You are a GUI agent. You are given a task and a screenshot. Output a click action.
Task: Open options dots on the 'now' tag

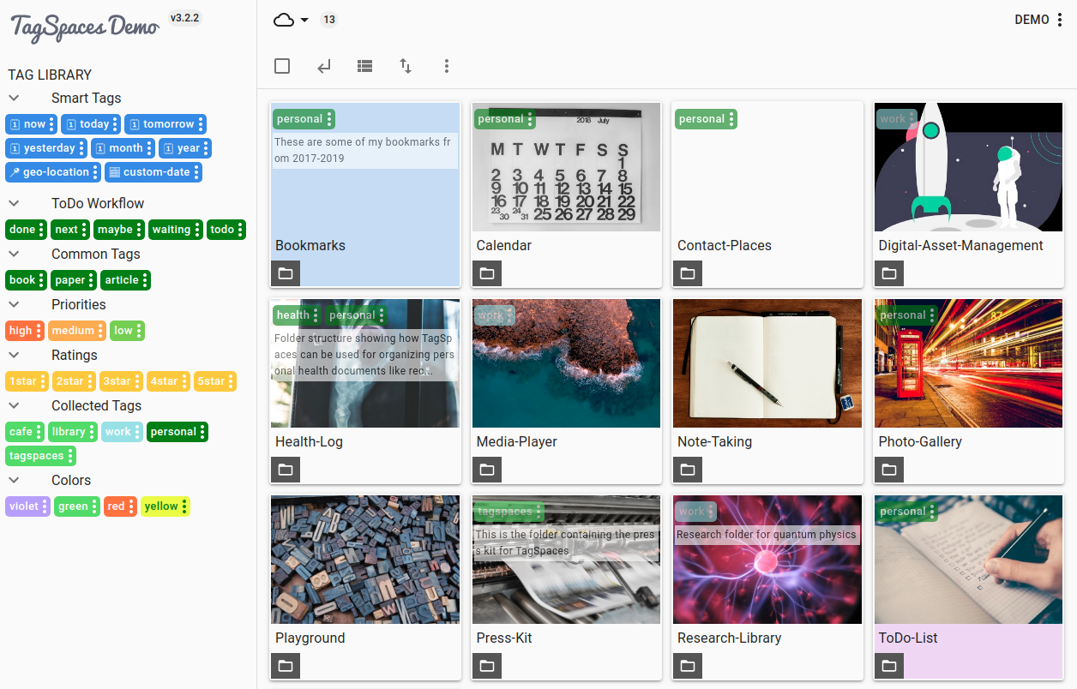coord(52,124)
